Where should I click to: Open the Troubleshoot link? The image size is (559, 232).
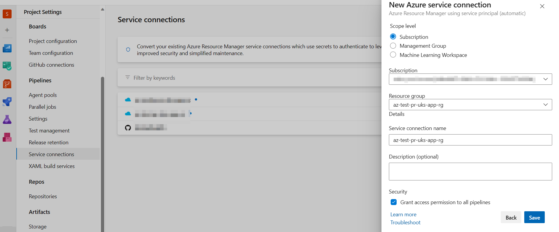point(405,223)
